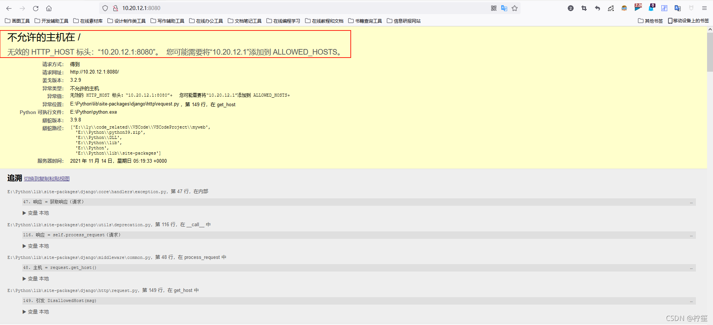This screenshot has width=713, height=325.
Task: Expand local variables under common.py frame
Action: pyautogui.click(x=36, y=279)
